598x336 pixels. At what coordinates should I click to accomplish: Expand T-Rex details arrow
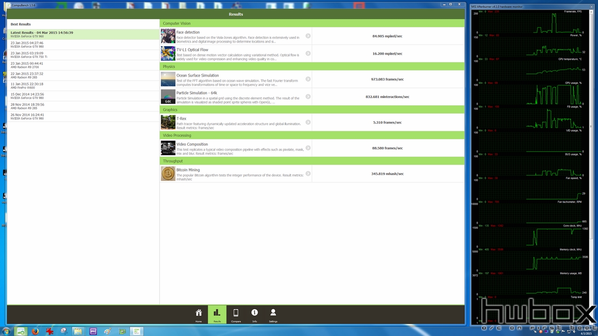click(308, 122)
